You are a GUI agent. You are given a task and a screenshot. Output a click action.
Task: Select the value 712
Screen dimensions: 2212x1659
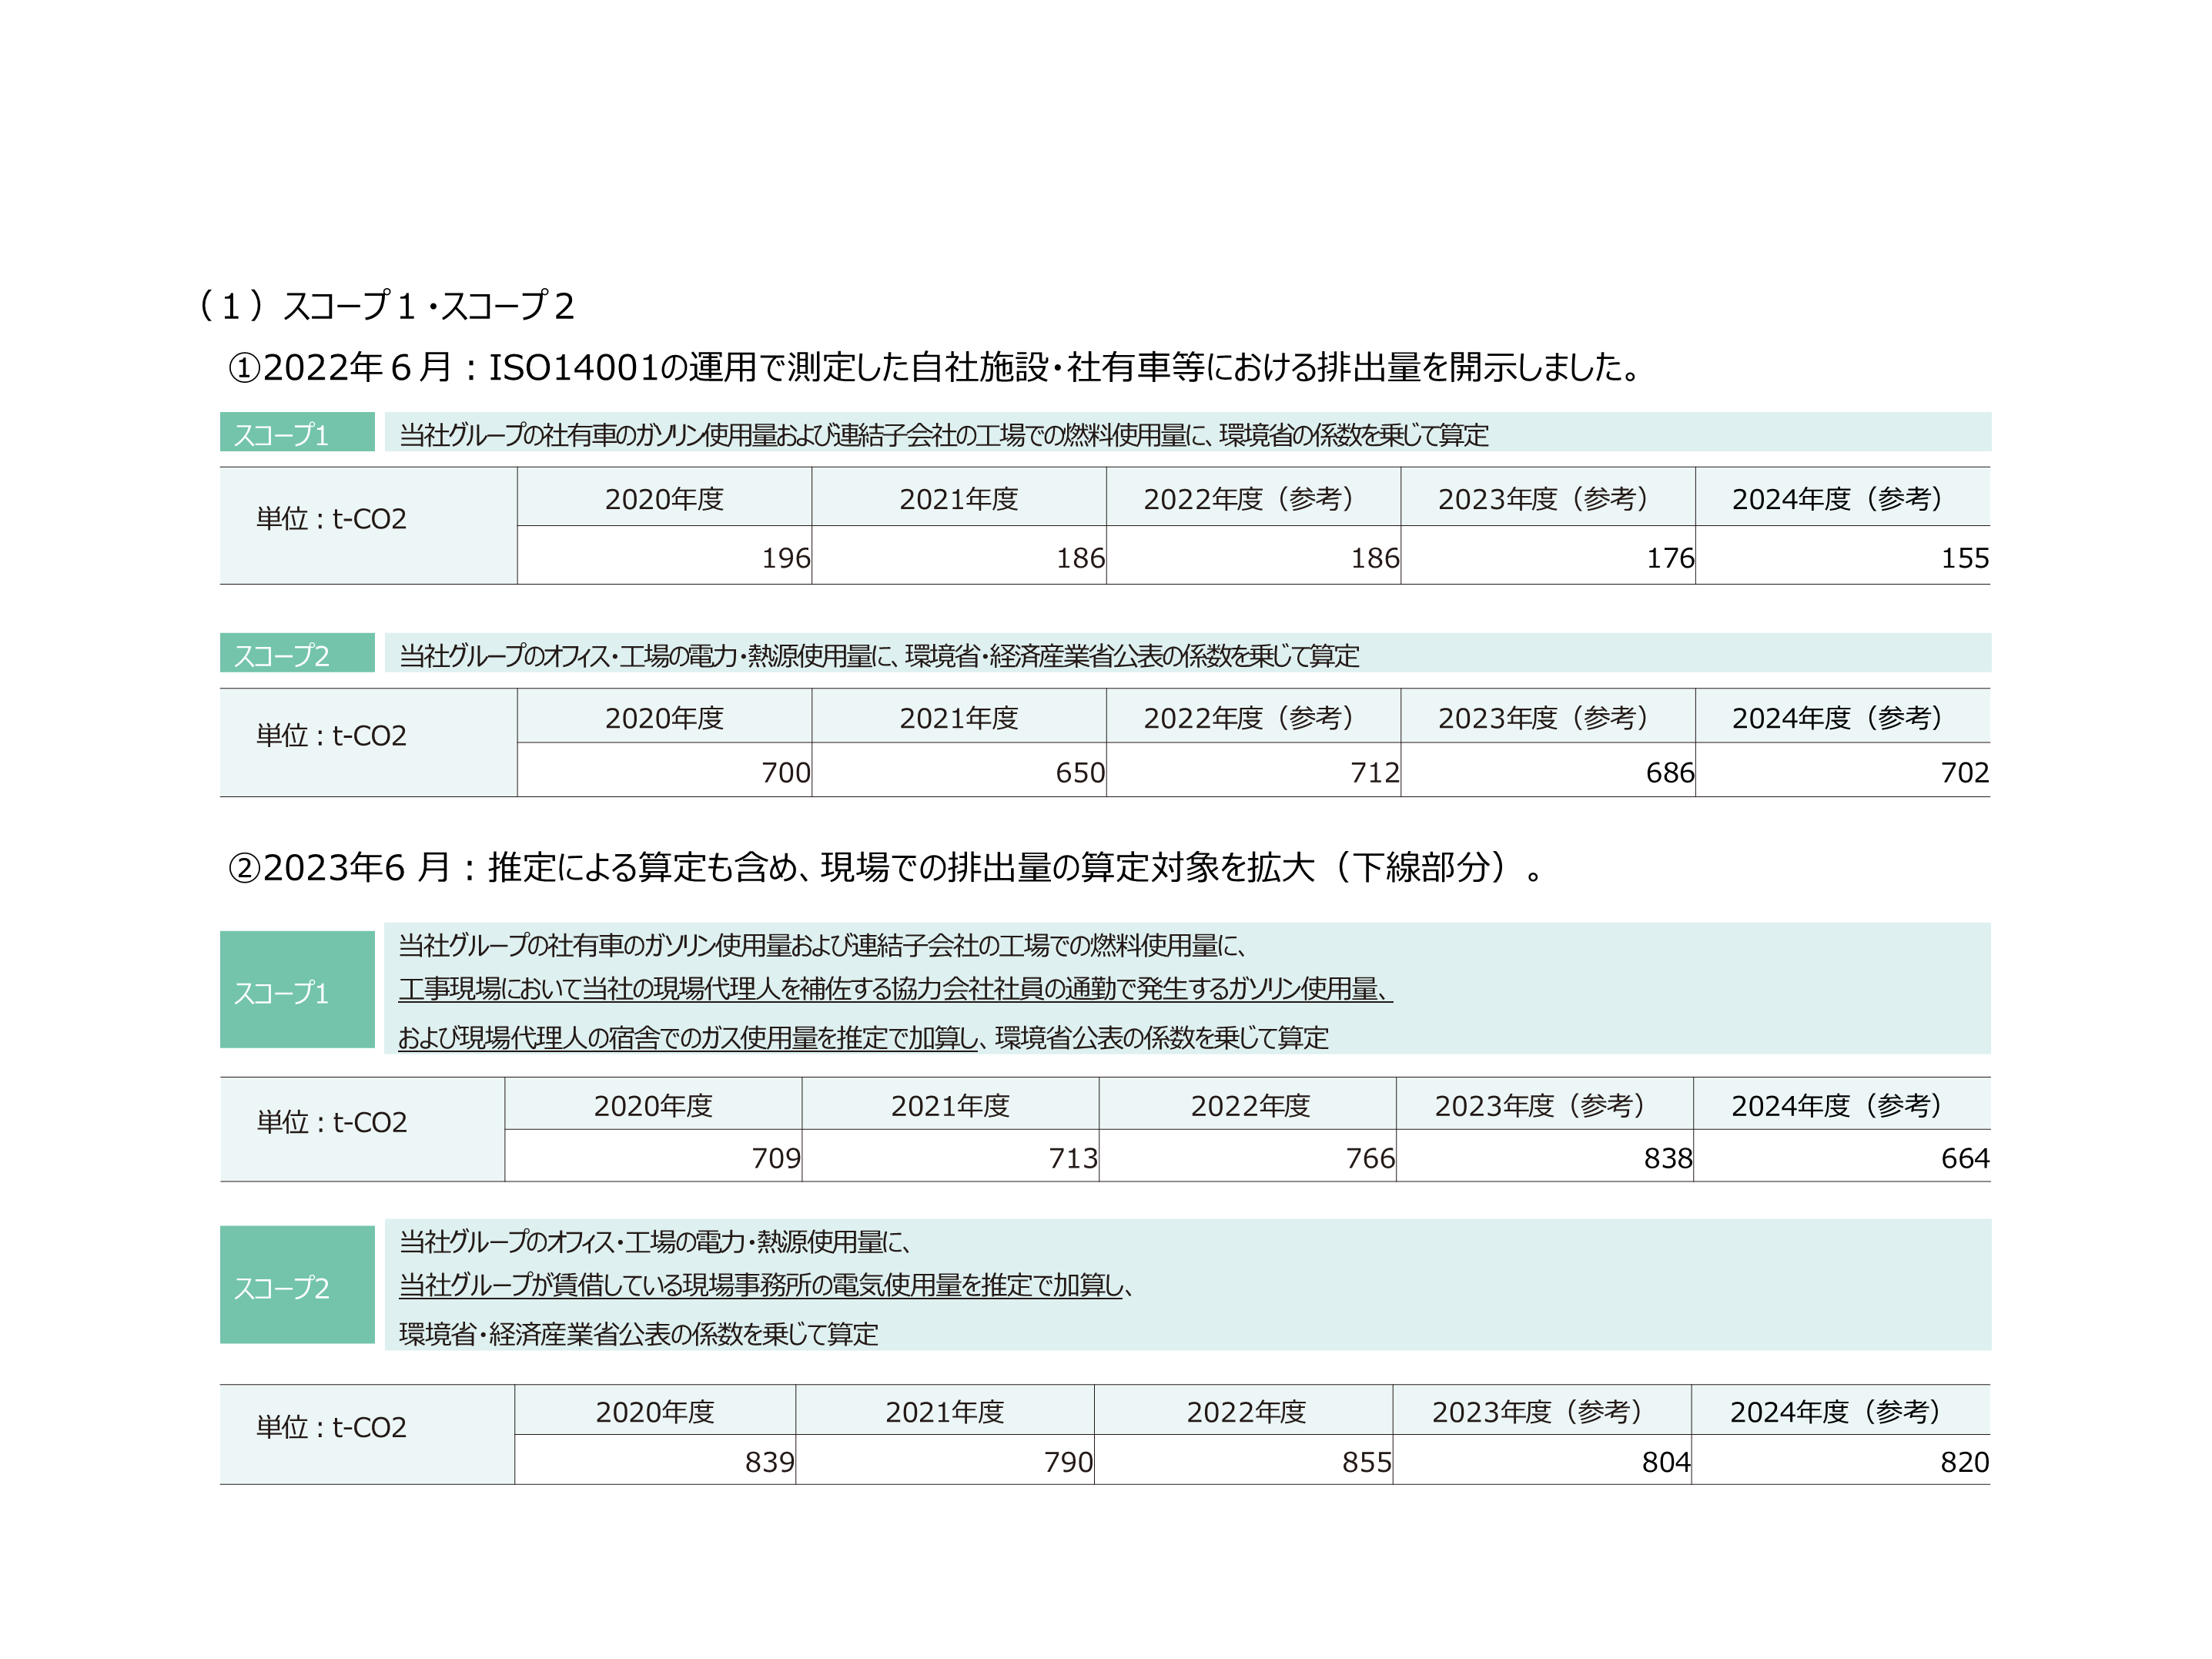tap(1375, 773)
